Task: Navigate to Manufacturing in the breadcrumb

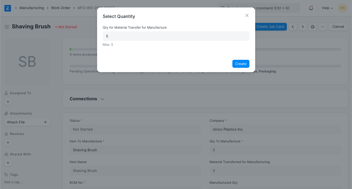Action: (32, 8)
